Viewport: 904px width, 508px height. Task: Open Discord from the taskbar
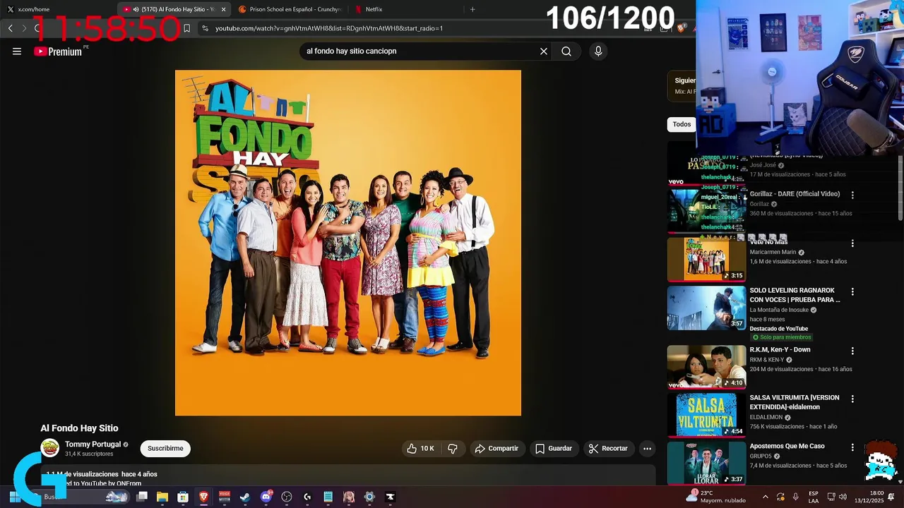[266, 497]
